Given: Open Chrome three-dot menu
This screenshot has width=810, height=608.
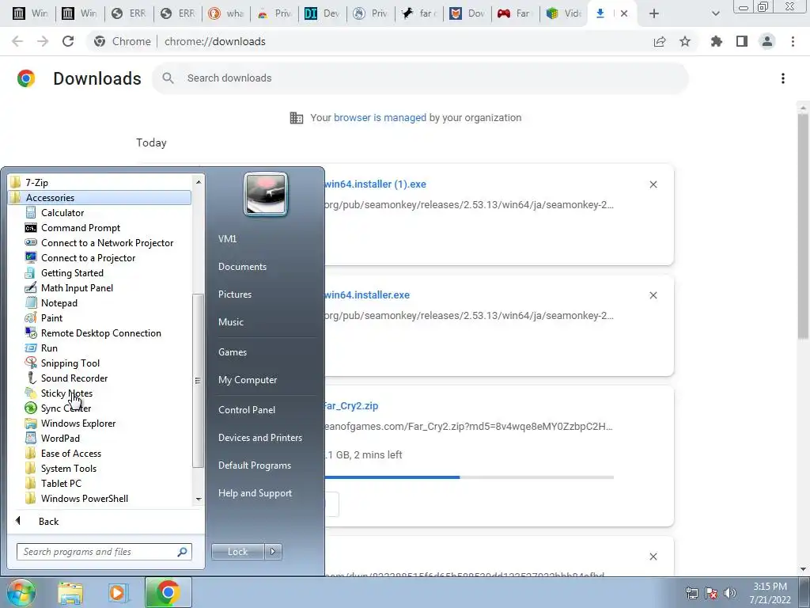Looking at the screenshot, I should [793, 41].
